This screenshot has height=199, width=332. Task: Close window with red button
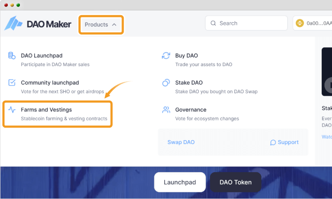tap(6, 5)
